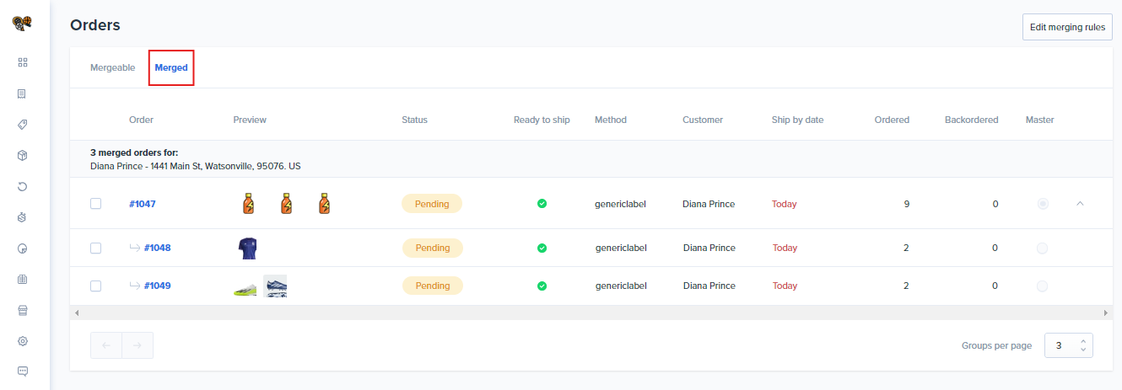Decrease groups per page with down arrow
The height and width of the screenshot is (390, 1122).
point(1083,350)
